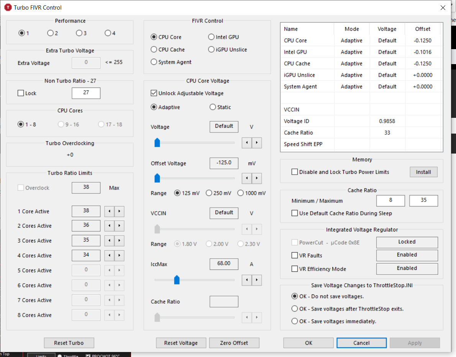Decrease 1 Core Active turbo ratio arrow
This screenshot has width=456, height=357.
click(x=109, y=211)
